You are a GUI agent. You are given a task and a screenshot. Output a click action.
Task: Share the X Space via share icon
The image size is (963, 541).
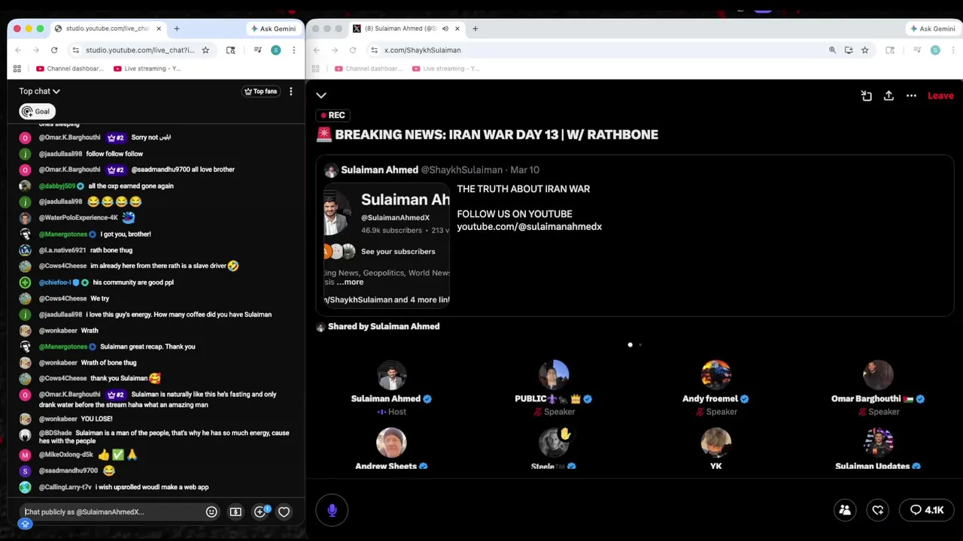pyautogui.click(x=889, y=95)
